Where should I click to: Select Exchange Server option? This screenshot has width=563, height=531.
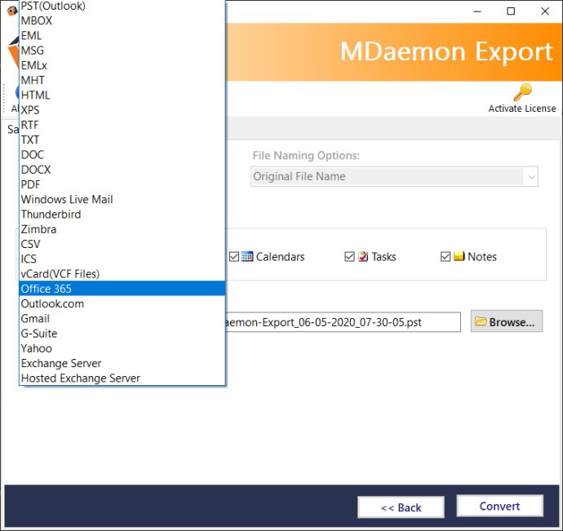tap(122, 363)
